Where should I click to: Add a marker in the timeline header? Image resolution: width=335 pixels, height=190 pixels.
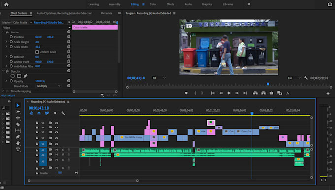55,113
